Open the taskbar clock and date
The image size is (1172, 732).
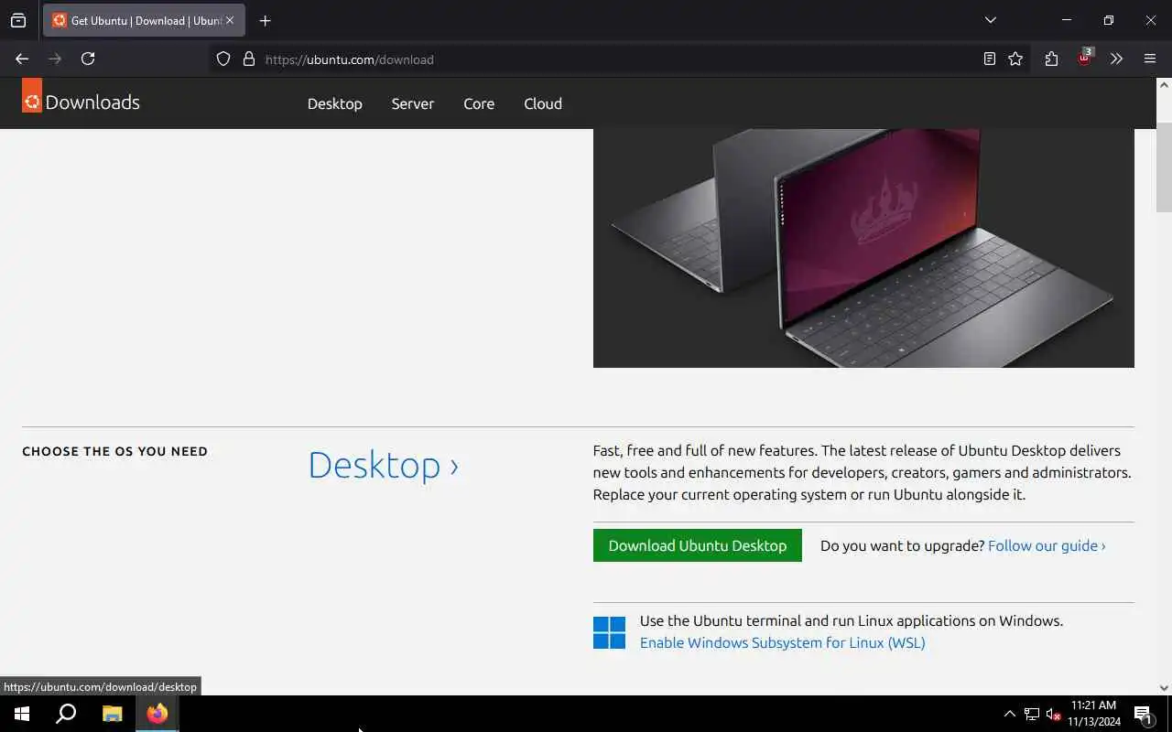click(1094, 714)
